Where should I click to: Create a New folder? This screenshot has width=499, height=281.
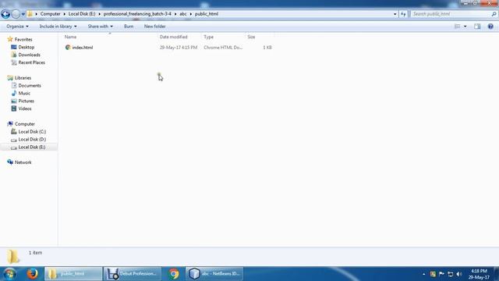(154, 27)
